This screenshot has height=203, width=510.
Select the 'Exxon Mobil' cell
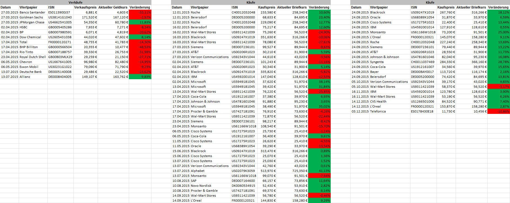coord(33,67)
